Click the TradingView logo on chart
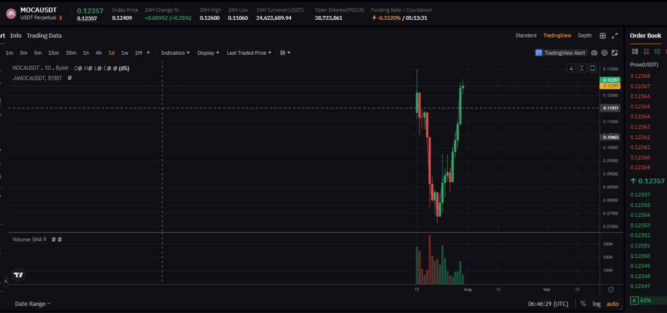The width and height of the screenshot is (667, 313). 18,275
